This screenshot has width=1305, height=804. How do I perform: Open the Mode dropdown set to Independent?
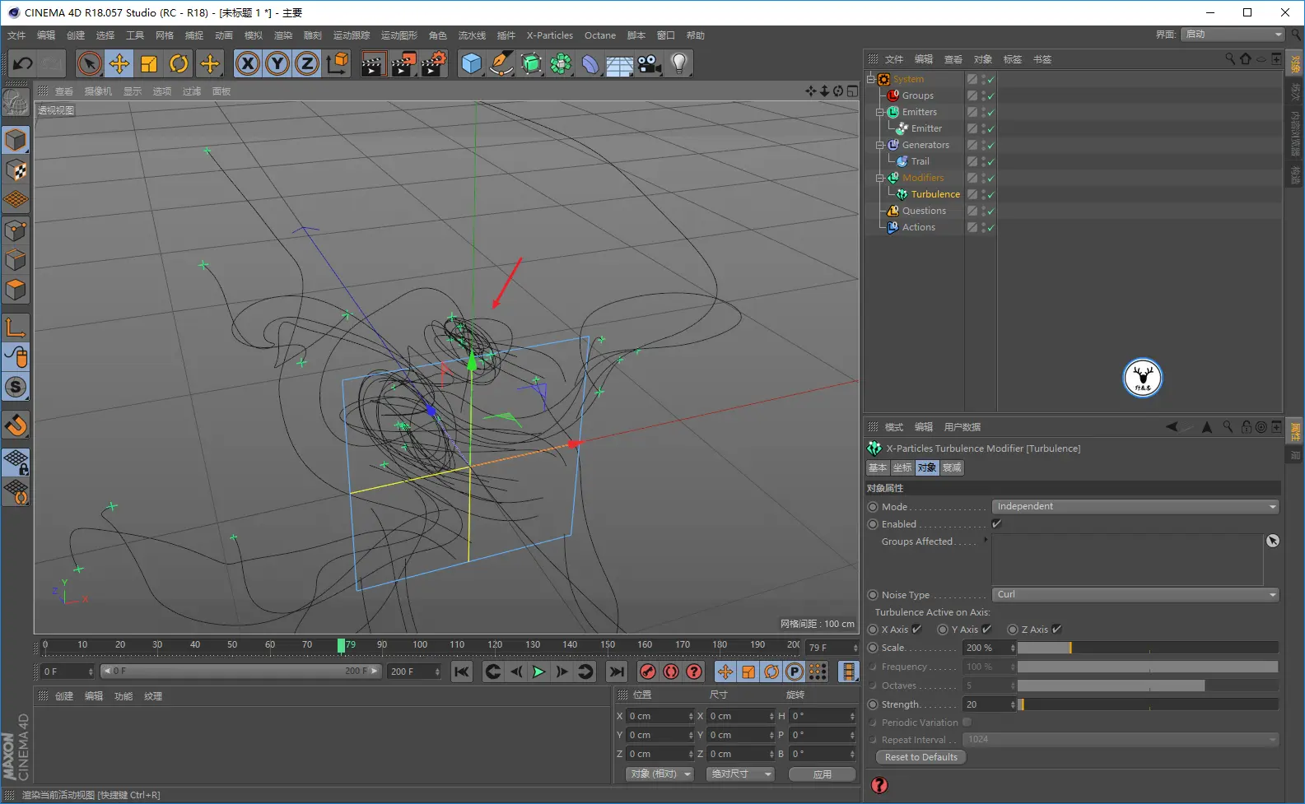[x=1135, y=507]
